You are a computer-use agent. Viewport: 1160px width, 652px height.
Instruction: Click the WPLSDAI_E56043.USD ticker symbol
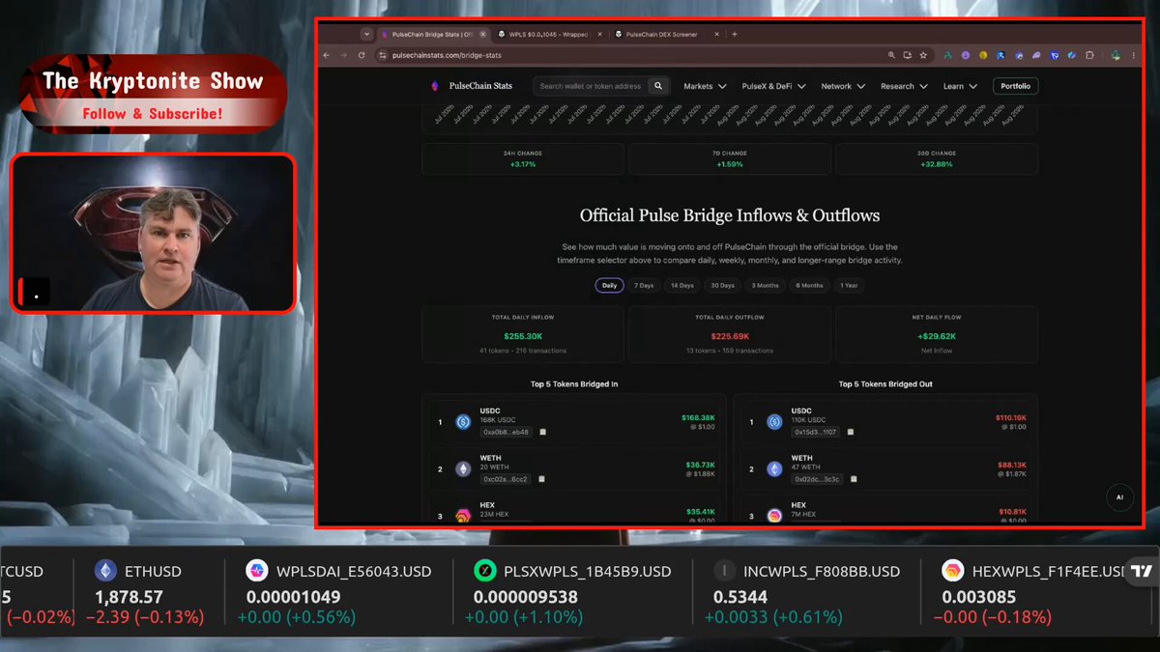(354, 572)
